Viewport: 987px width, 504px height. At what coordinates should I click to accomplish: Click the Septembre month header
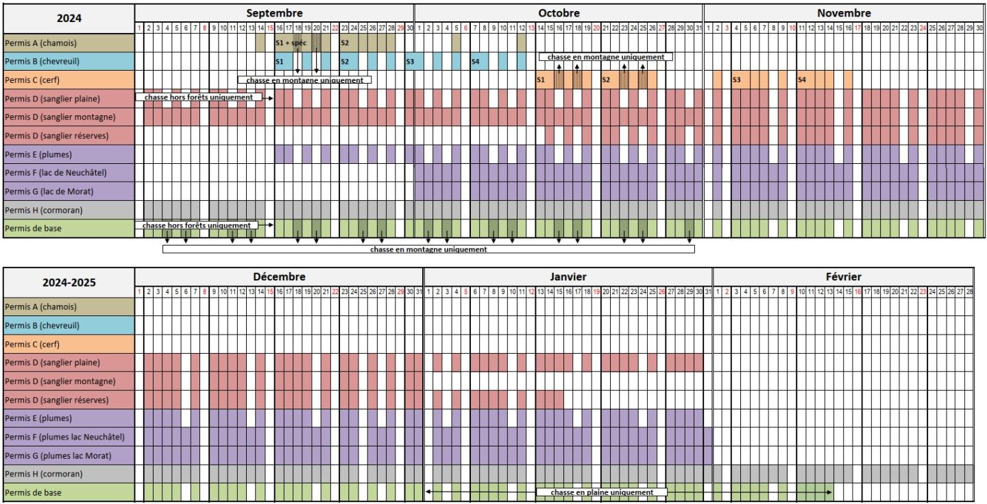pos(274,12)
